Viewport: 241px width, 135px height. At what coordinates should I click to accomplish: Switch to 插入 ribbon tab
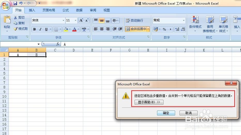(x=32, y=10)
